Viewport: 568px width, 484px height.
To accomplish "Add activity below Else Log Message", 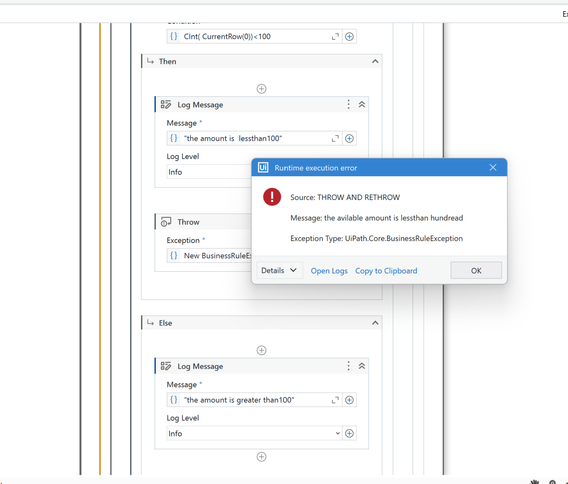I will (261, 457).
